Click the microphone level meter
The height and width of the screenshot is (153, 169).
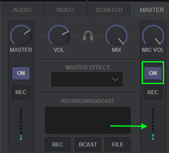[x=153, y=124]
